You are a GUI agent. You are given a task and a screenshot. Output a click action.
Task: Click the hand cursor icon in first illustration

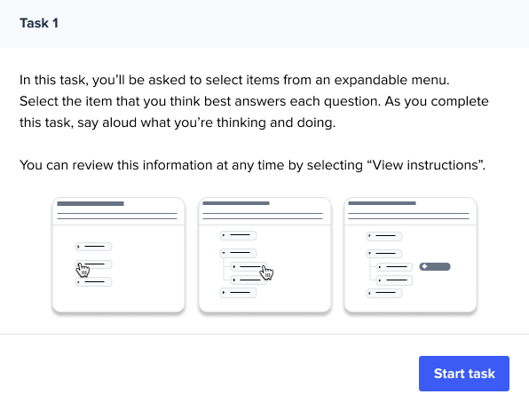[x=83, y=270]
